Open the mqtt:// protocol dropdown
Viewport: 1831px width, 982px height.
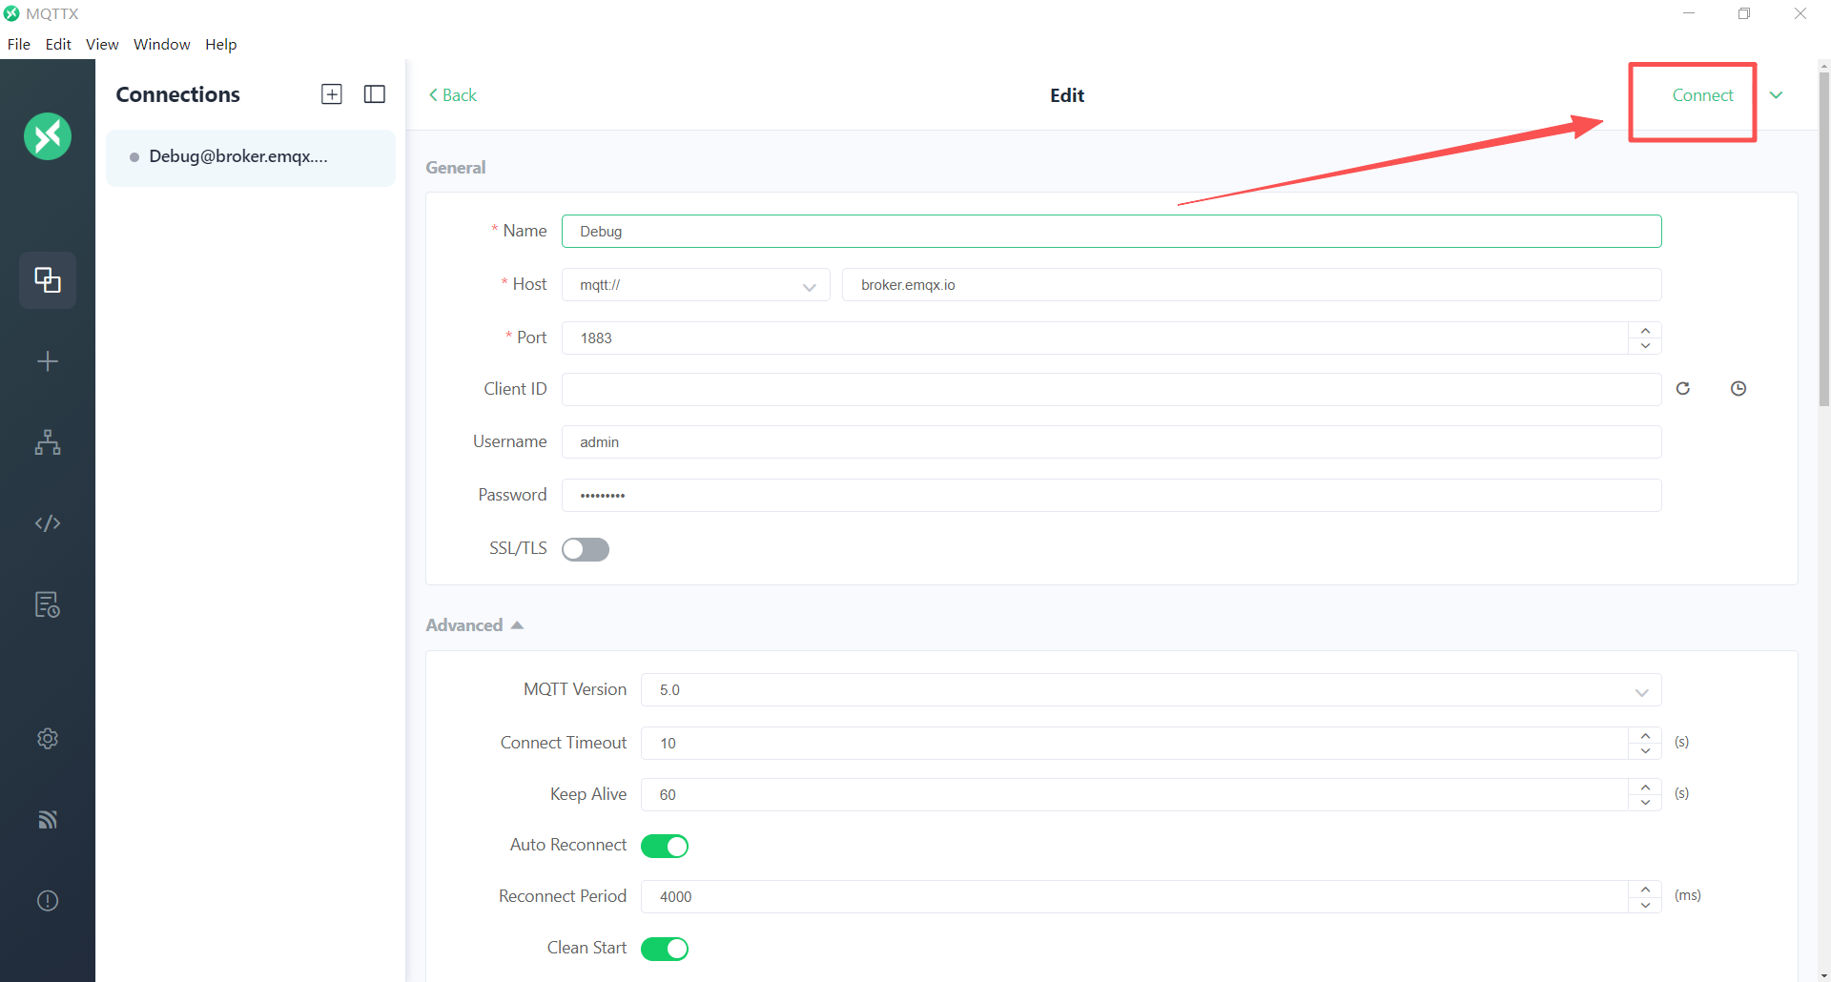coord(696,285)
